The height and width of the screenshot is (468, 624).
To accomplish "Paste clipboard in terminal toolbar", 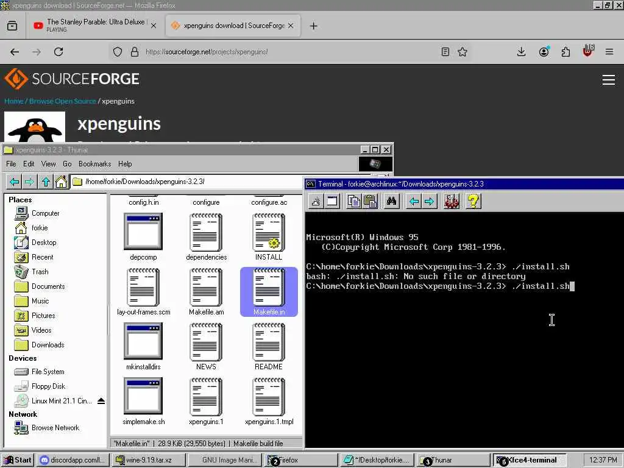I will tap(370, 201).
